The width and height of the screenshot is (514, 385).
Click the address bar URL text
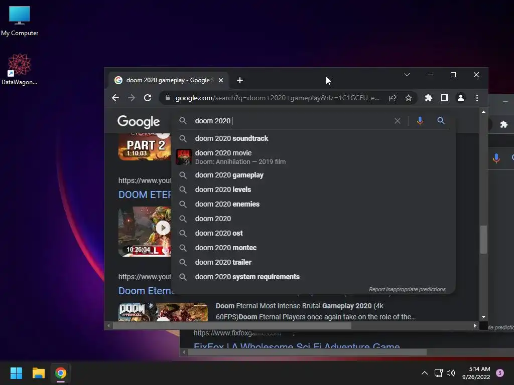click(277, 98)
